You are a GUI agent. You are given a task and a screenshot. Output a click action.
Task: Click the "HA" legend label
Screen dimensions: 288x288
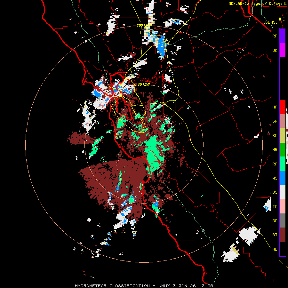pos(275,107)
